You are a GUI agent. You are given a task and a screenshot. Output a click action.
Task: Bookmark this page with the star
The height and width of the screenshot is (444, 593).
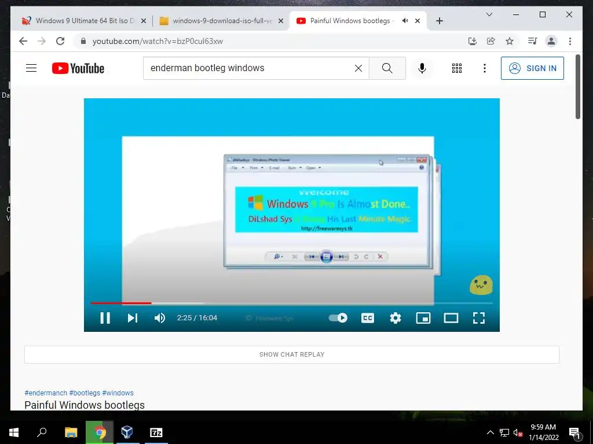click(x=510, y=41)
